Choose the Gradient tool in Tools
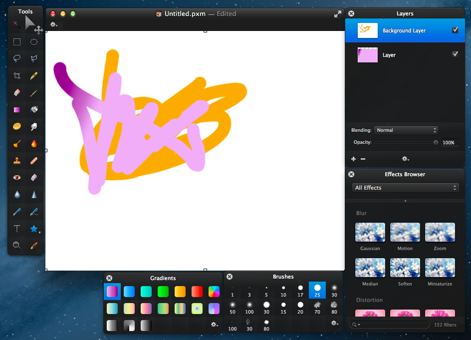The height and width of the screenshot is (340, 471). 17,110
